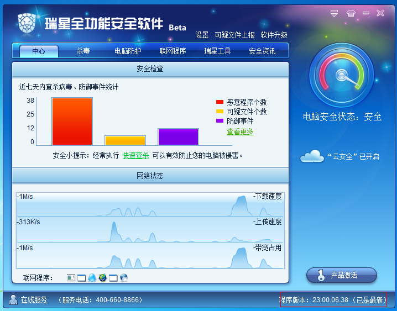Image resolution: width=397 pixels, height=311 pixels.
Task: Click the purple bar in the chart
Action: pos(178,137)
